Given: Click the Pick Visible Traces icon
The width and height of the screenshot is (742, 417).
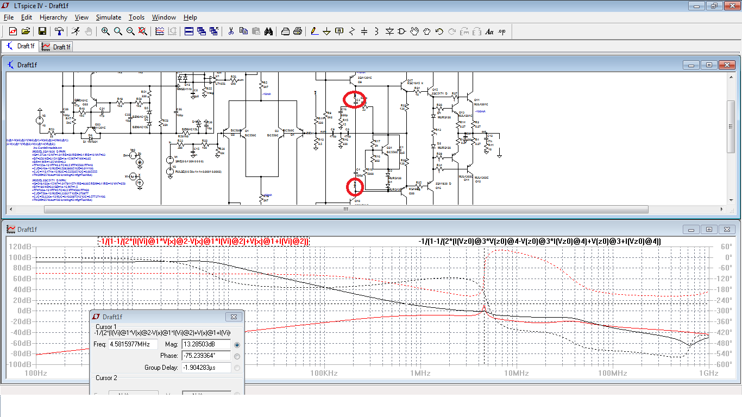Looking at the screenshot, I should [160, 31].
